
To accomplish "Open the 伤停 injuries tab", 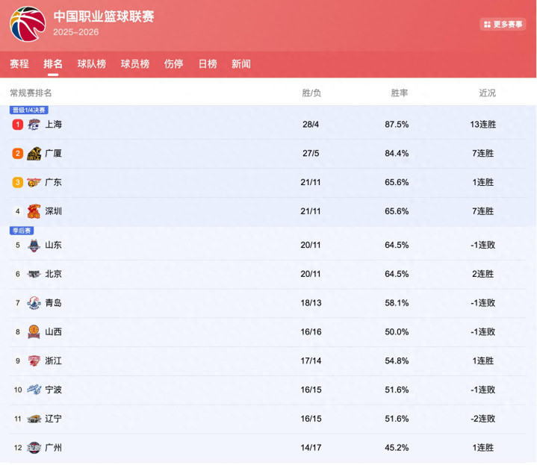I will (x=173, y=64).
